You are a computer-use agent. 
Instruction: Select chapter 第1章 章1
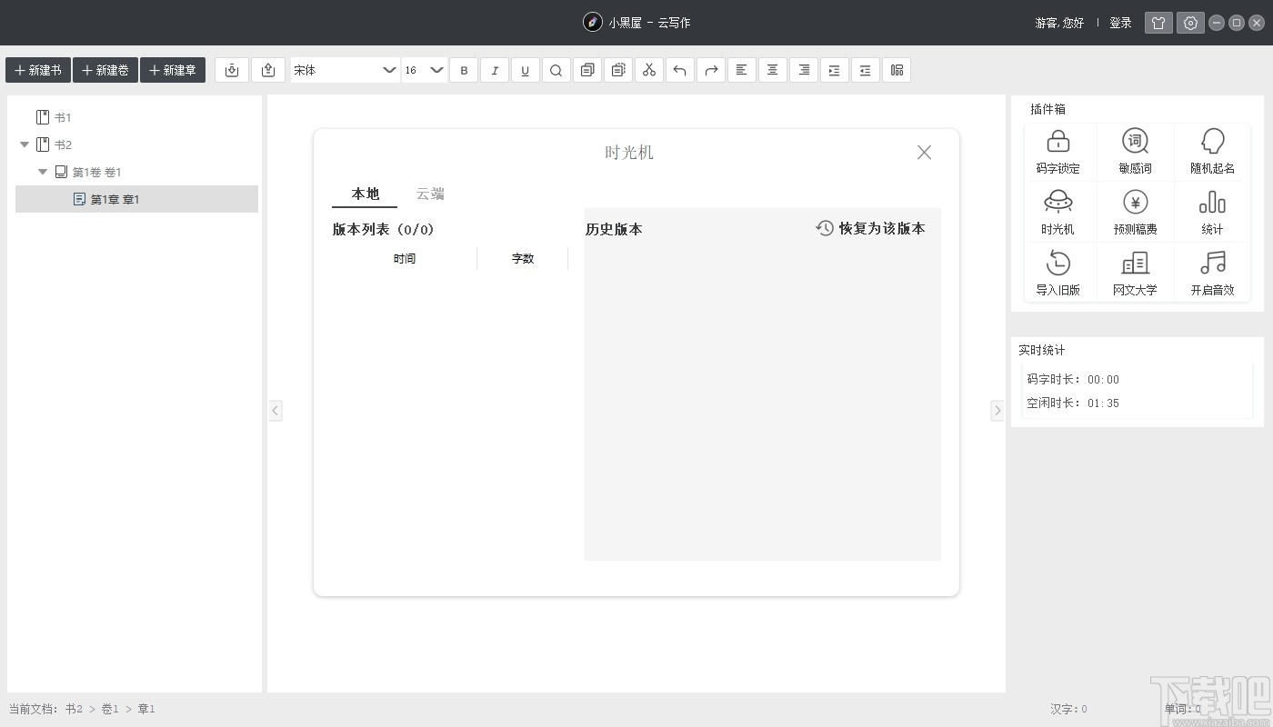(x=136, y=199)
